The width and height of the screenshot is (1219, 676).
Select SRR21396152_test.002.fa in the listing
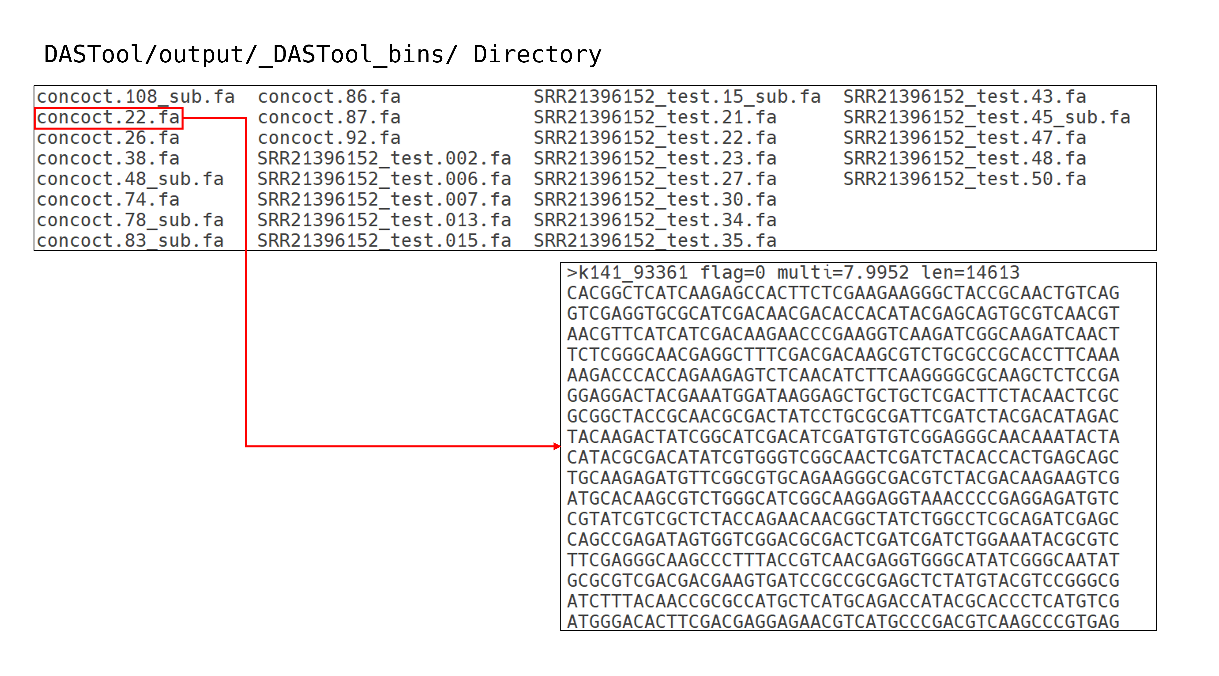(x=384, y=159)
